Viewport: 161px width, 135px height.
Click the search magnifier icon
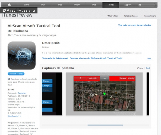[x=140, y=5]
